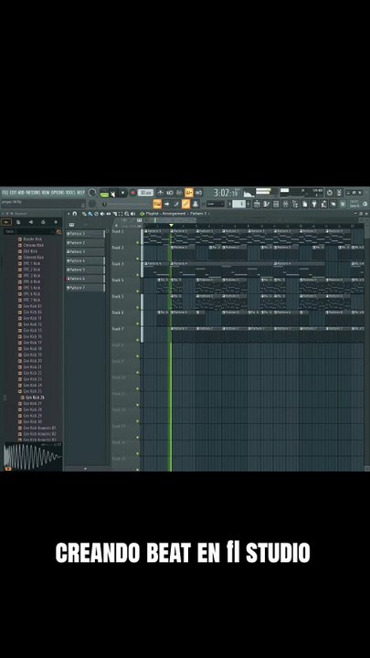This screenshot has width=370, height=658.
Task: Open the TOOLS menu
Action: [x=70, y=192]
